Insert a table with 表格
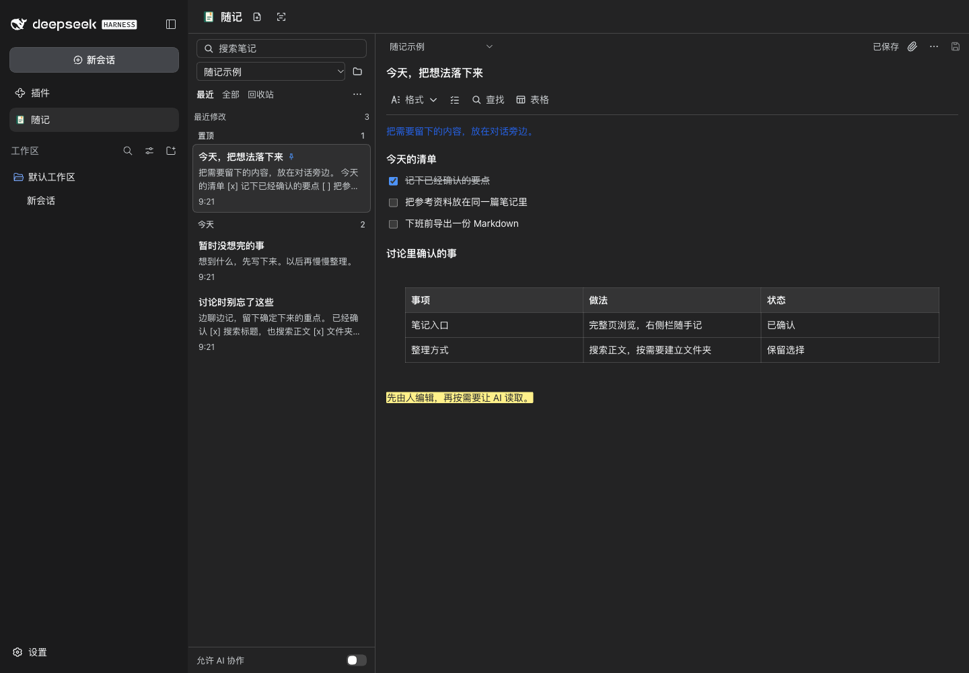The width and height of the screenshot is (969, 673). click(x=533, y=100)
